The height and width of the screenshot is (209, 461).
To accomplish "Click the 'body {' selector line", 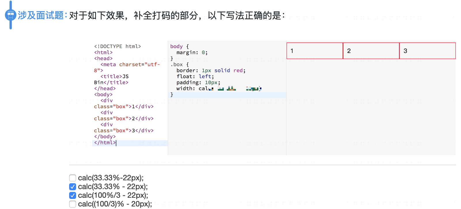I will tap(180, 46).
